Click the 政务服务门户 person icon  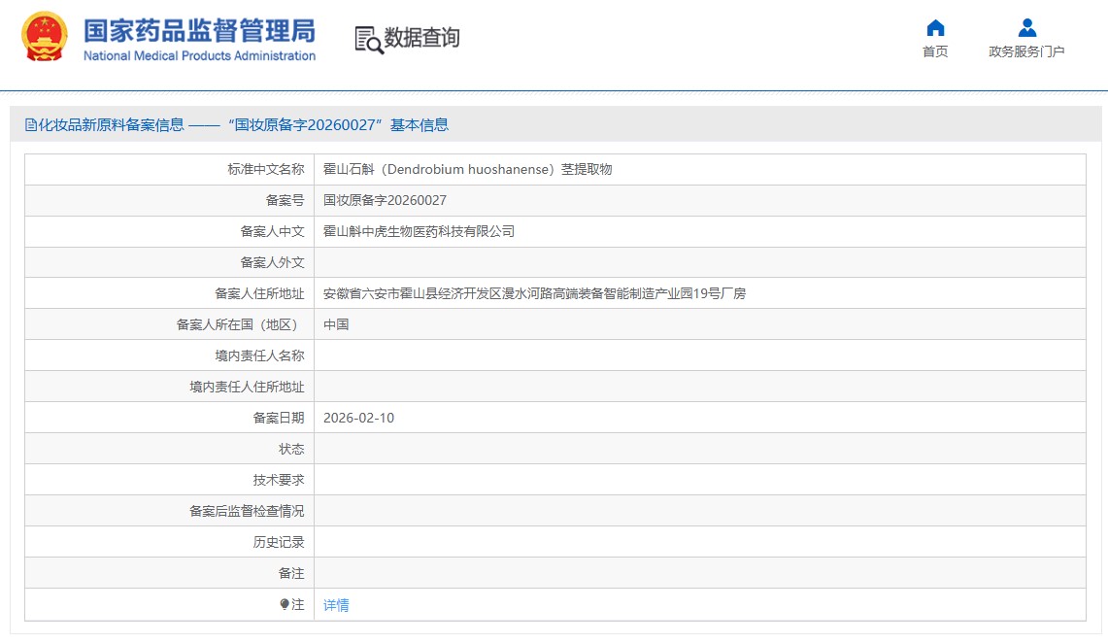[x=1026, y=28]
